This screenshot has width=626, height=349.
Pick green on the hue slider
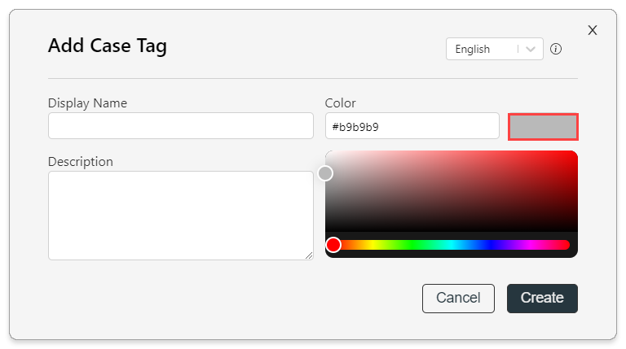412,245
